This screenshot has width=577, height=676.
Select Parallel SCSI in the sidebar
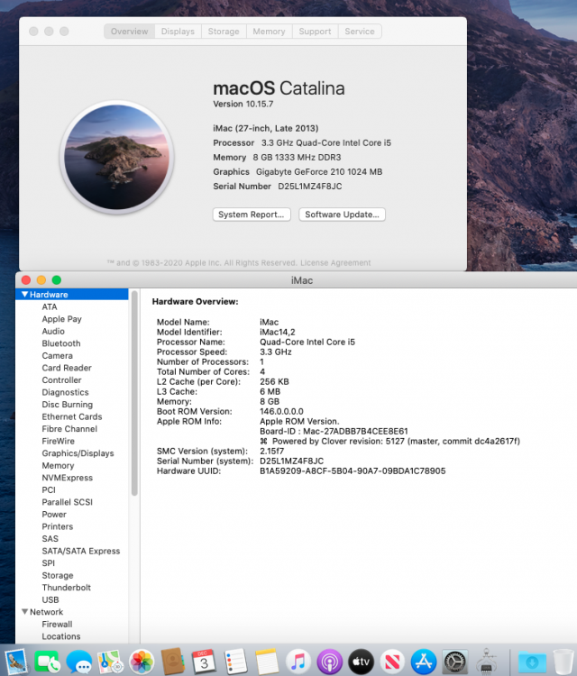(x=68, y=502)
